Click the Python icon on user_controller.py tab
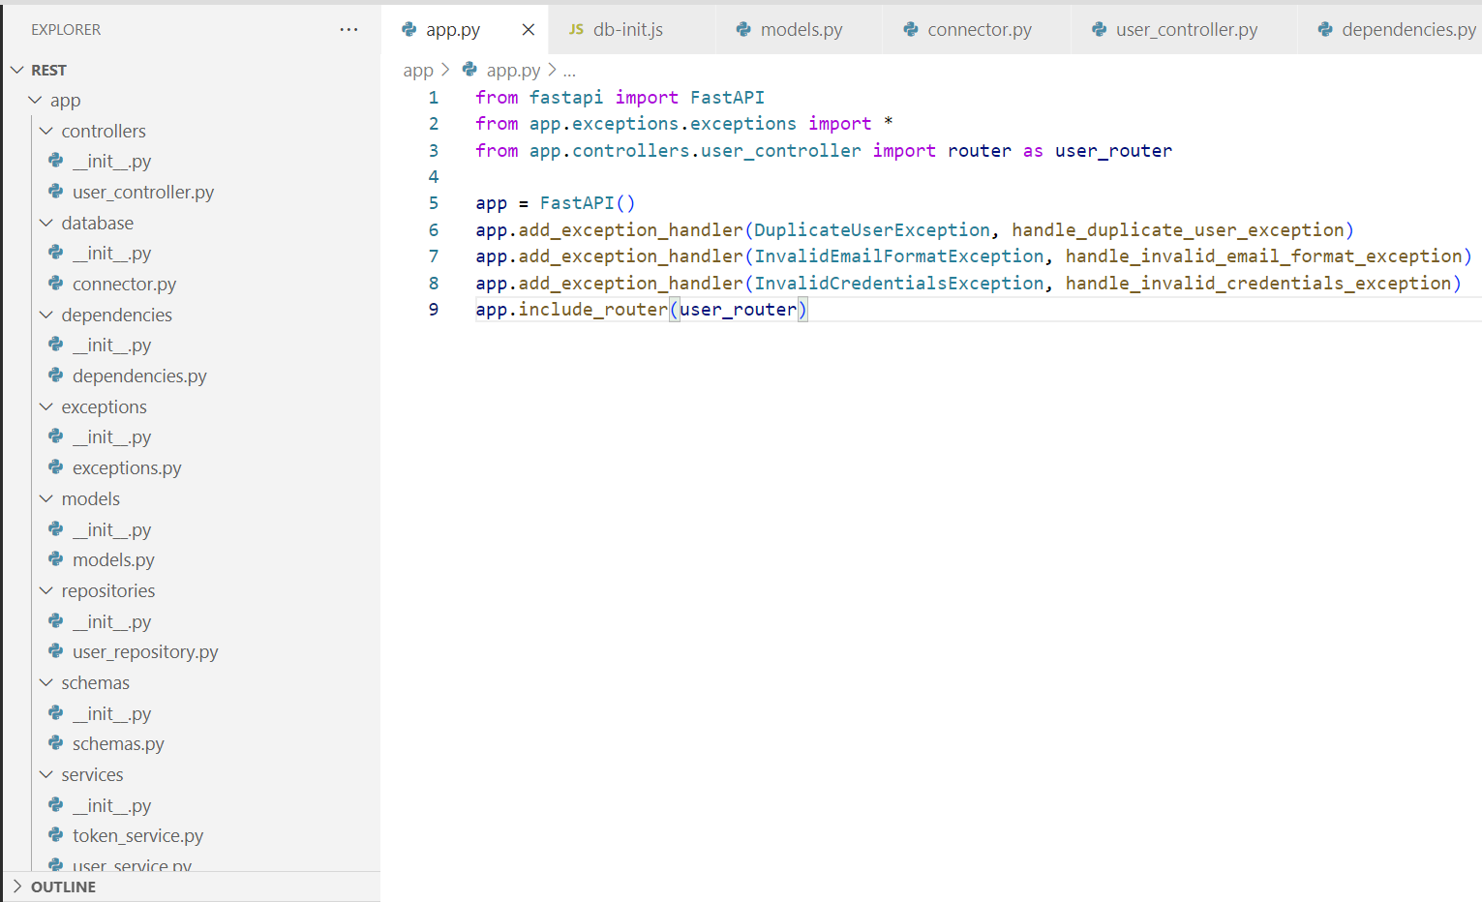The height and width of the screenshot is (902, 1482). point(1099,30)
